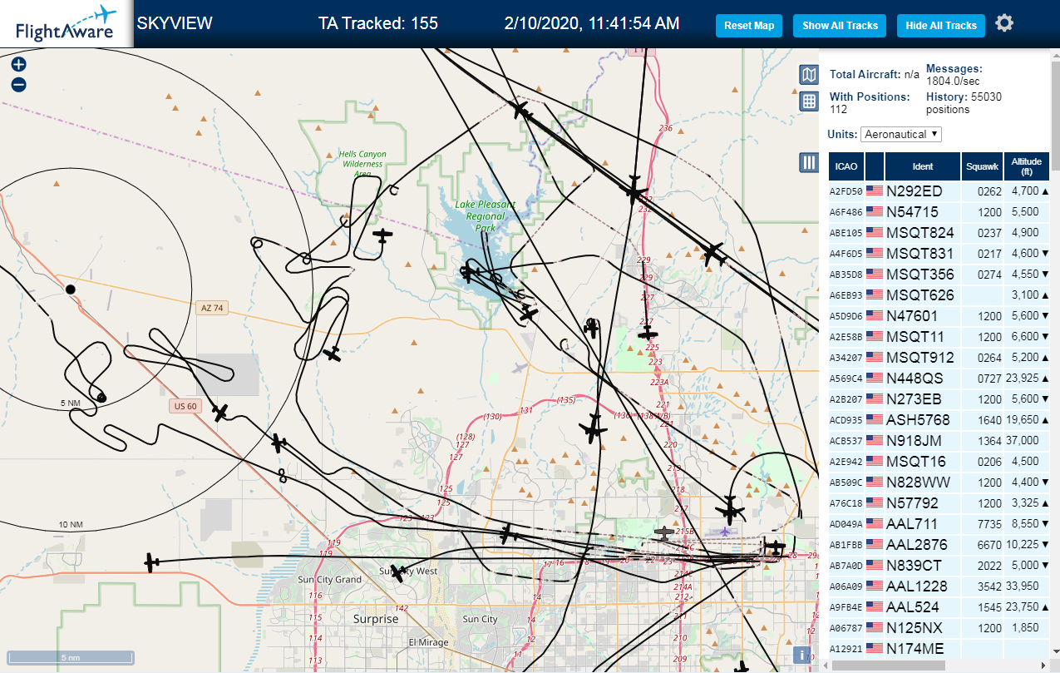Screen dimensions: 1060x673
Task: Click the map info icon
Action: click(x=803, y=655)
